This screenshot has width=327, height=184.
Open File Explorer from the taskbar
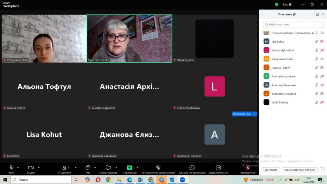[119, 180]
